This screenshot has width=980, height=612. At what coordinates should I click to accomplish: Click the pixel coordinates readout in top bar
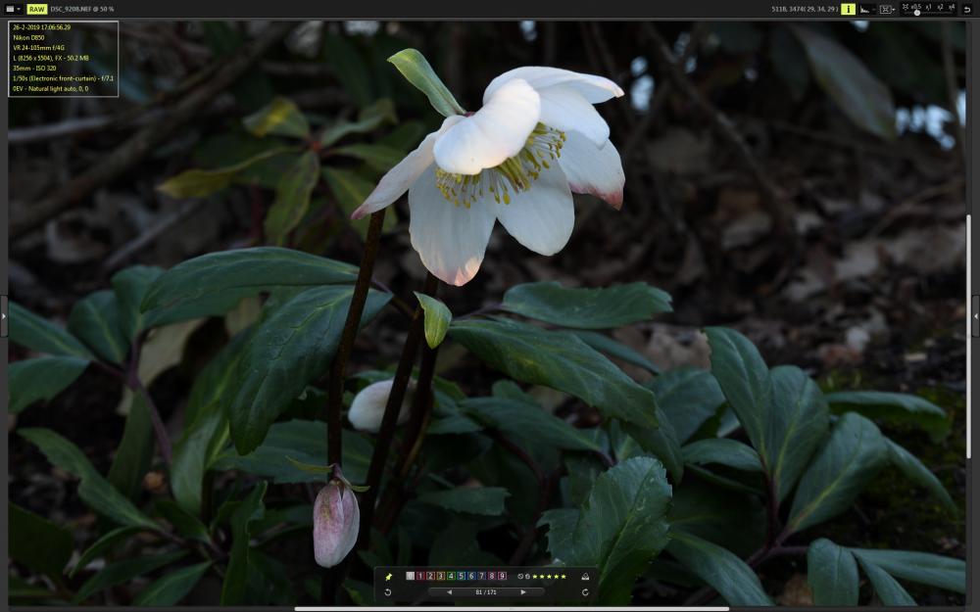click(x=805, y=10)
